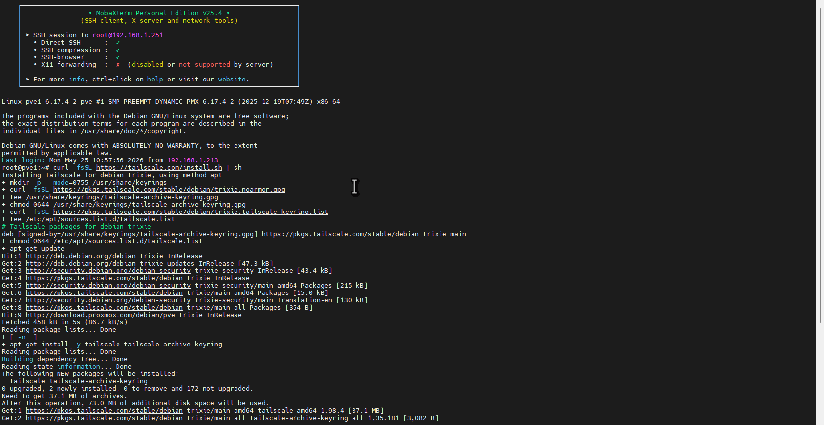Click the pkgs.tailscale.com URL on Get:6 line
The width and height of the screenshot is (824, 425).
104,293
